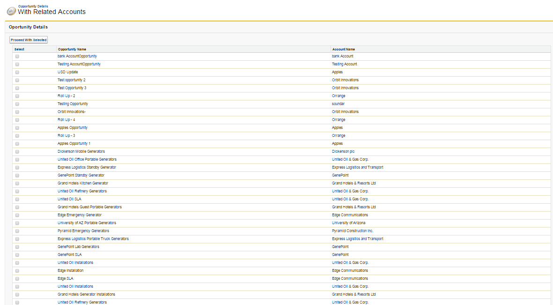Screen dimensions: 553x305
Task: Click the Apples account in USD Update row
Action: click(337, 72)
